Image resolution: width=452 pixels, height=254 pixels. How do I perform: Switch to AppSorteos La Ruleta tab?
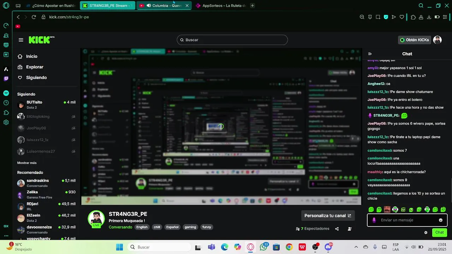[221, 6]
